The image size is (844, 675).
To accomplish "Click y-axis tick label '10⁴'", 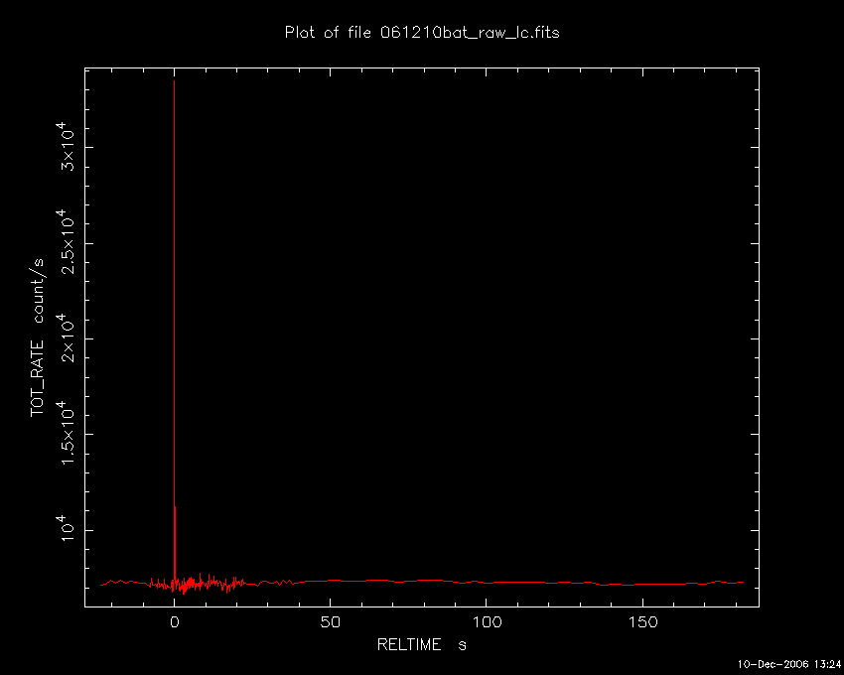I will (x=68, y=529).
